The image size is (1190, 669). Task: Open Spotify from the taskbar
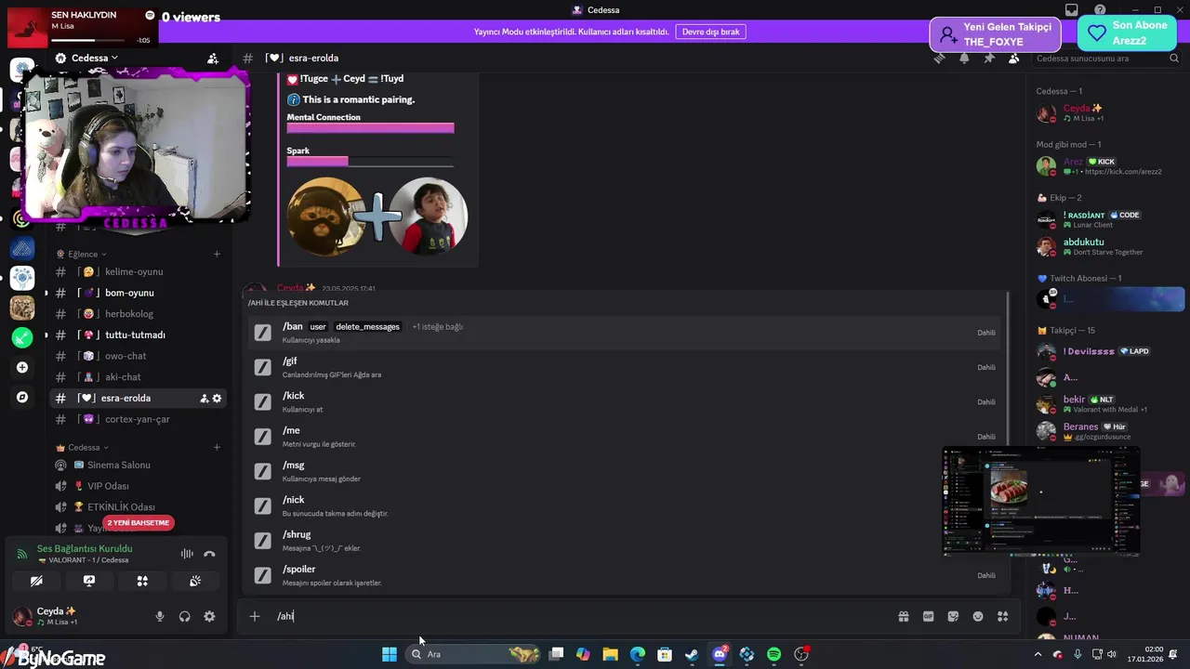[773, 654]
